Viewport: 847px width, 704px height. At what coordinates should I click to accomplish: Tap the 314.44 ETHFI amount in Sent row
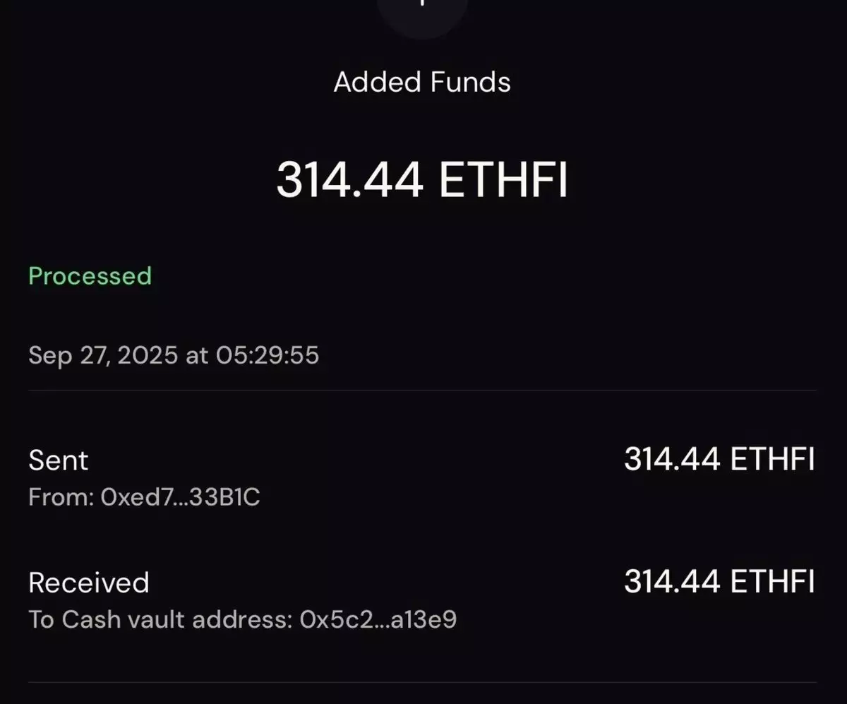[720, 460]
